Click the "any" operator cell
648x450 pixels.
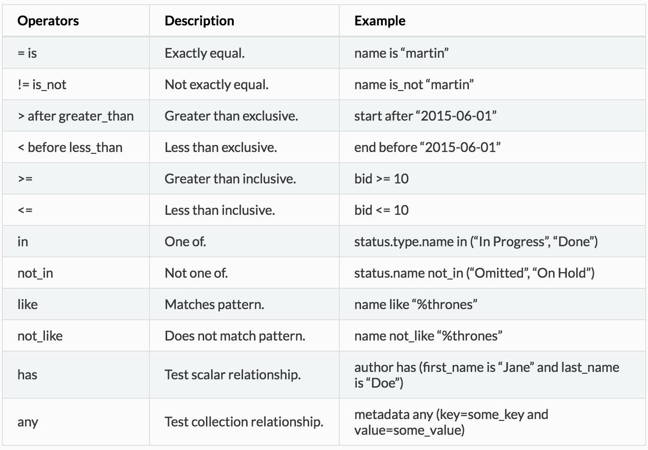coord(28,422)
